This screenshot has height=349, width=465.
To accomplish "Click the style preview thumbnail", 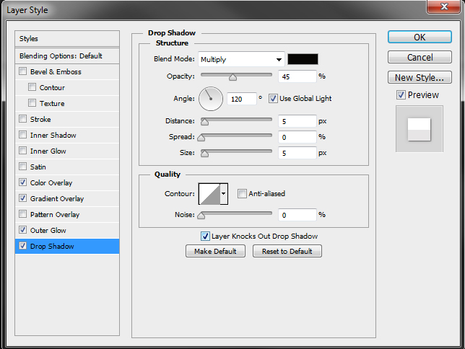I will [419, 129].
